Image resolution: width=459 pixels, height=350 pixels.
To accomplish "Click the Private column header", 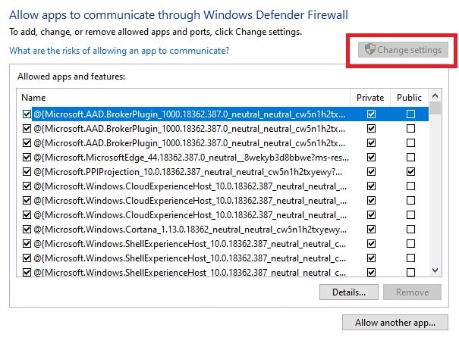I will pos(371,98).
